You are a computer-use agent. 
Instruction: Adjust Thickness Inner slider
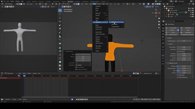[x=184, y=71]
